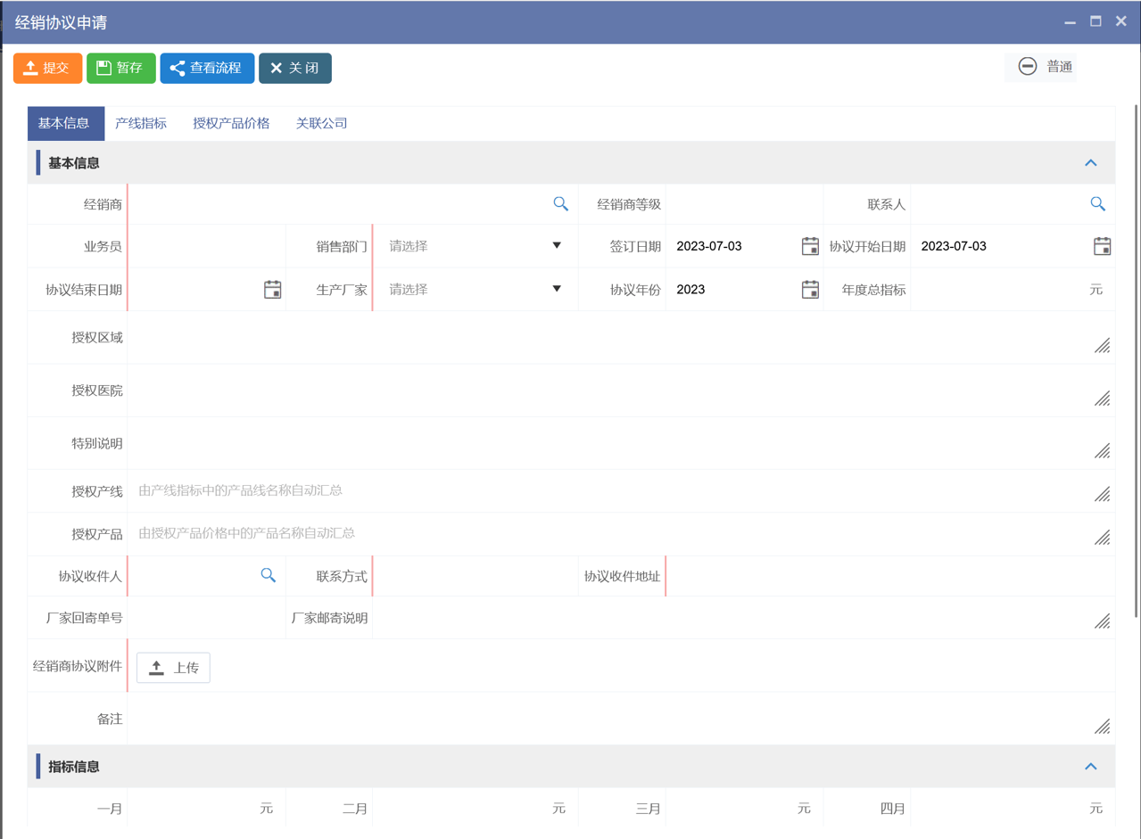Click the 协议收件人 search icon
Screen dimensions: 1141x839
pos(268,575)
